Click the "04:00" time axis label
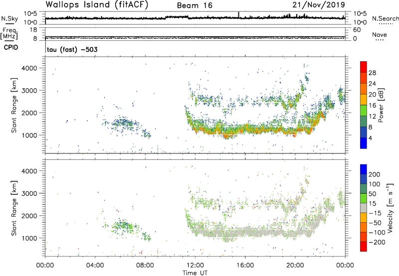 point(95,266)
